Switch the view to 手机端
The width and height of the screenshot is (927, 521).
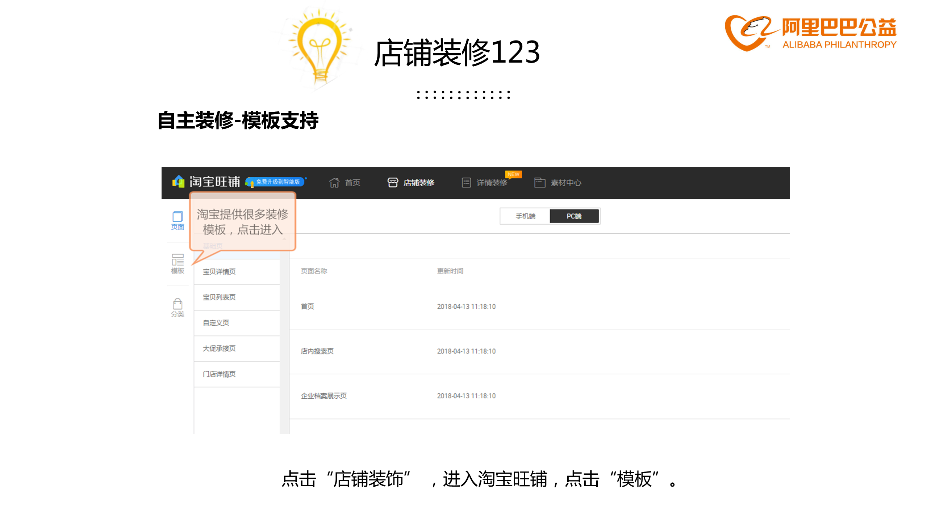pos(525,216)
